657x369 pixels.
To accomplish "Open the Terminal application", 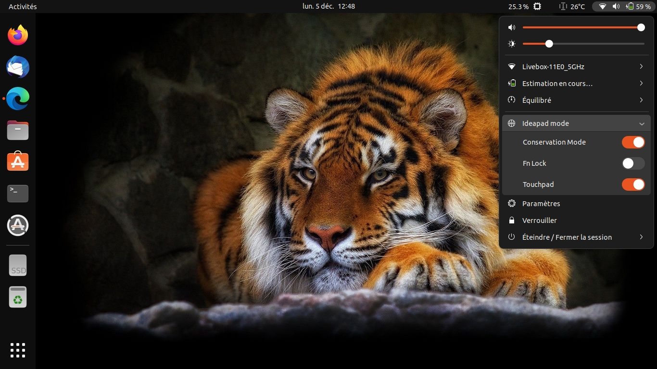I will tap(18, 194).
